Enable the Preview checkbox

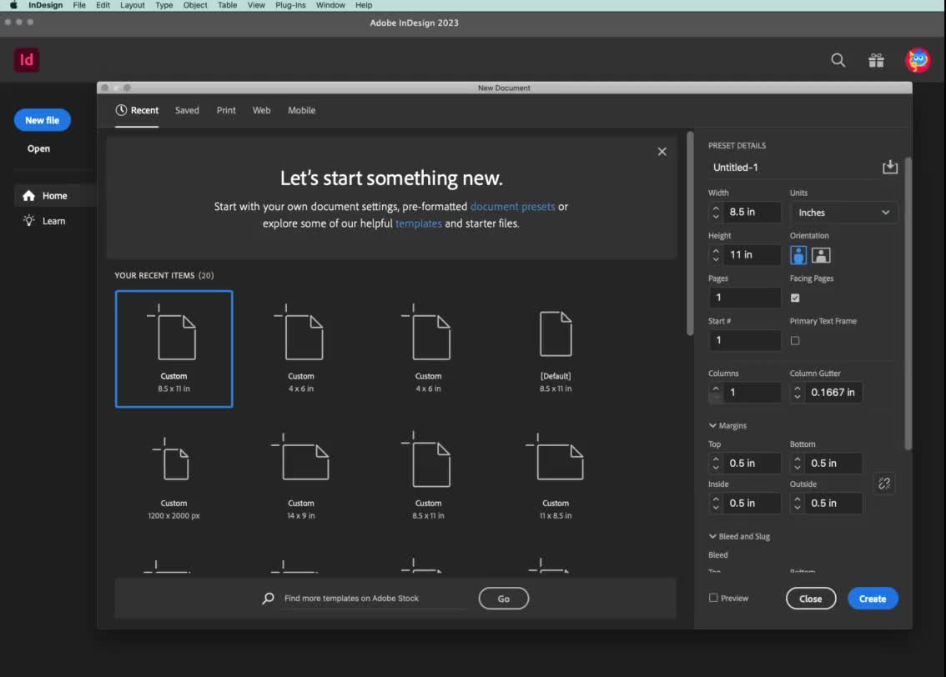tap(714, 598)
